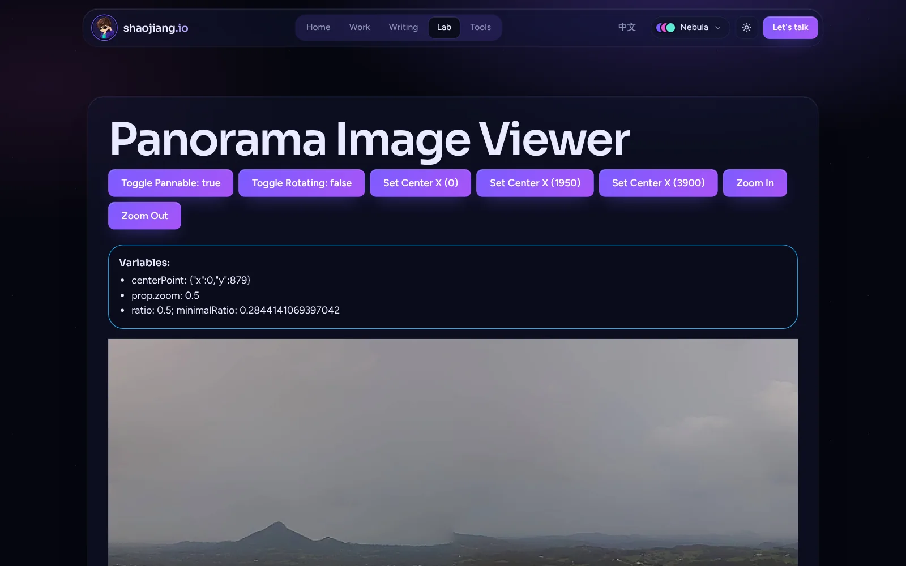
Task: Click the shaojiang.io avatar logo
Action: point(104,28)
